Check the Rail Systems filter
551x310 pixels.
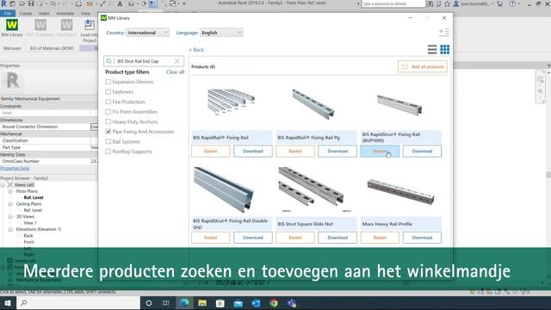pos(108,141)
